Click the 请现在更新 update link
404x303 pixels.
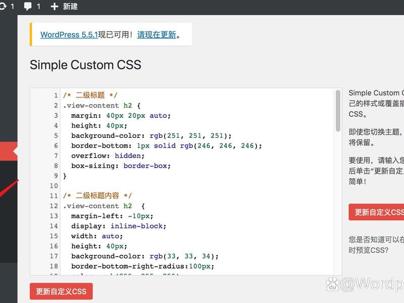pos(157,34)
